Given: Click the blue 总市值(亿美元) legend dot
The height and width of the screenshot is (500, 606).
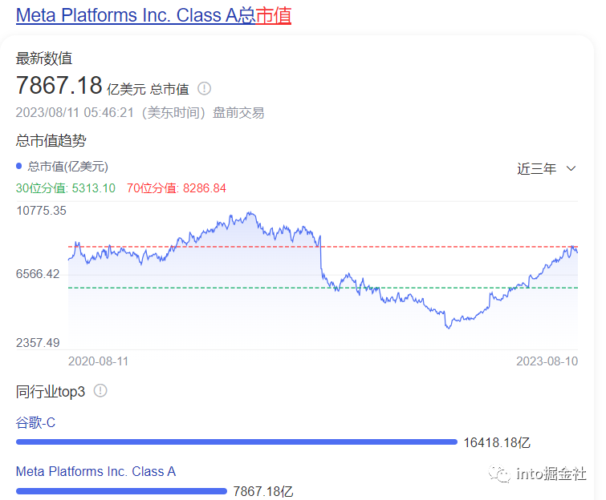Looking at the screenshot, I should point(19,167).
